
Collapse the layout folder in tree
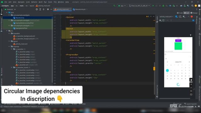(9, 41)
